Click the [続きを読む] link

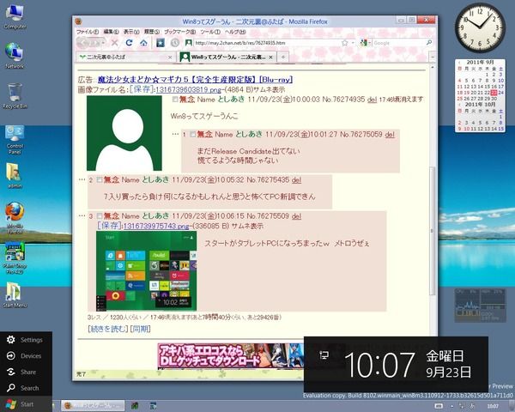108,329
